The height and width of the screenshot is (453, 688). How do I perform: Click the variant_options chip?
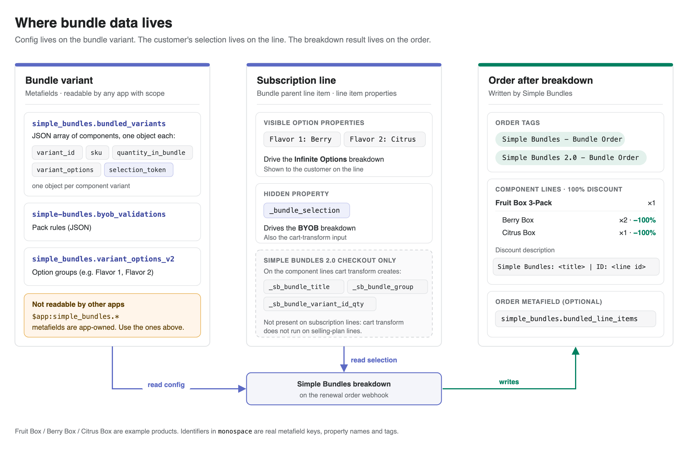pyautogui.click(x=67, y=170)
